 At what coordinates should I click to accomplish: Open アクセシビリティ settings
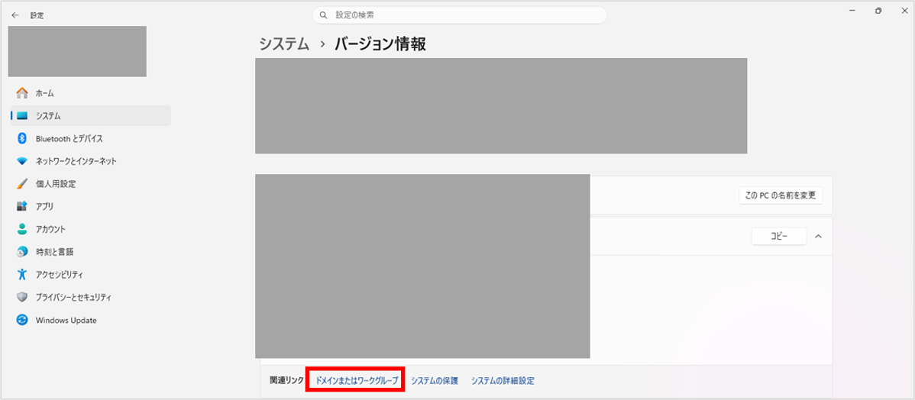click(90, 274)
